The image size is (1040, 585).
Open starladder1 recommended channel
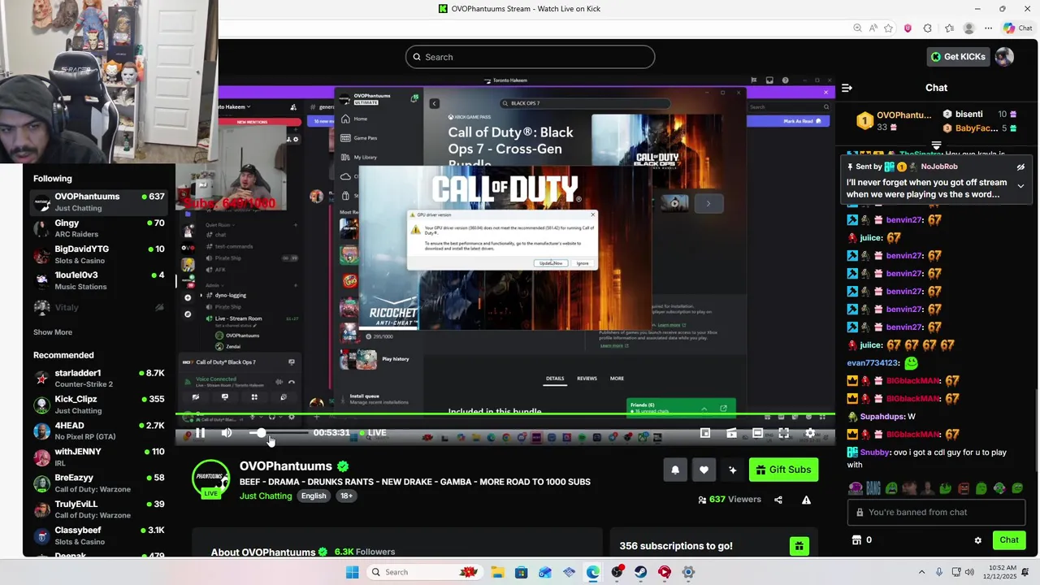[99, 378]
